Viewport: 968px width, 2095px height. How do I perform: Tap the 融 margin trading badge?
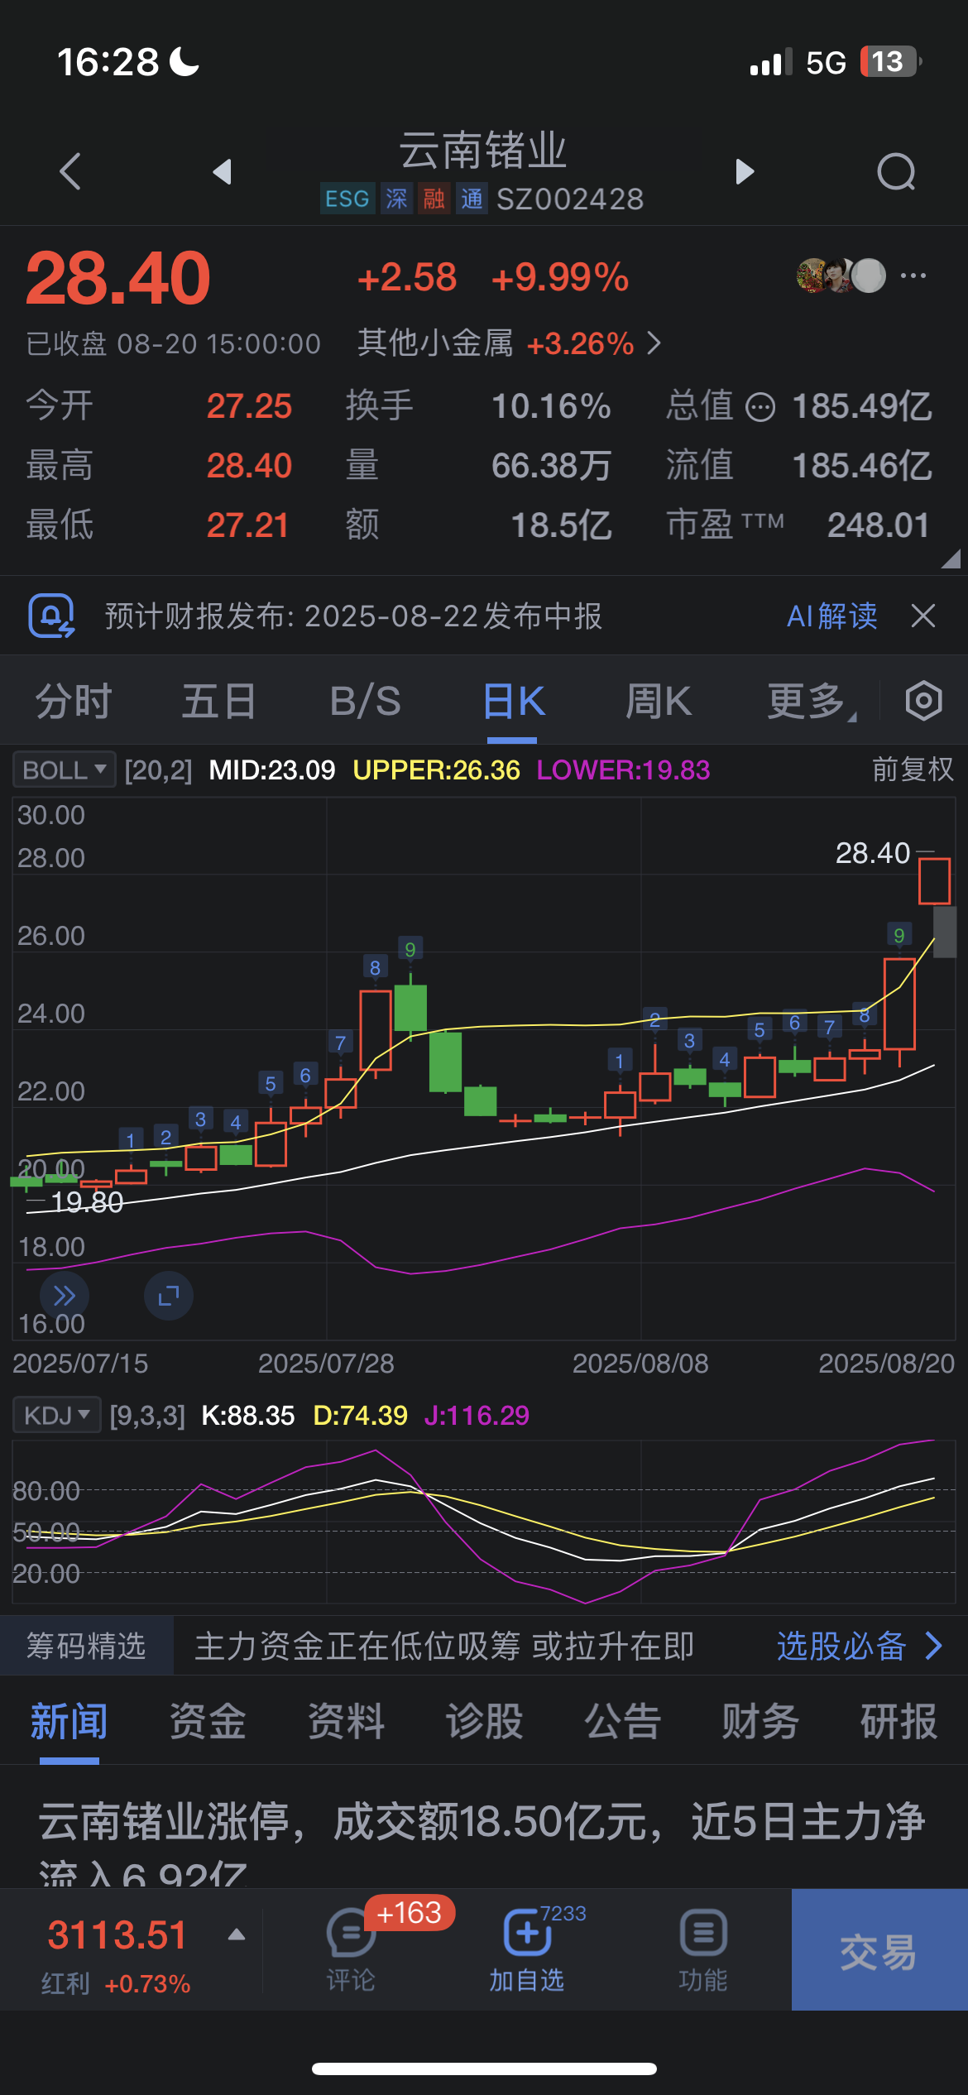[434, 199]
